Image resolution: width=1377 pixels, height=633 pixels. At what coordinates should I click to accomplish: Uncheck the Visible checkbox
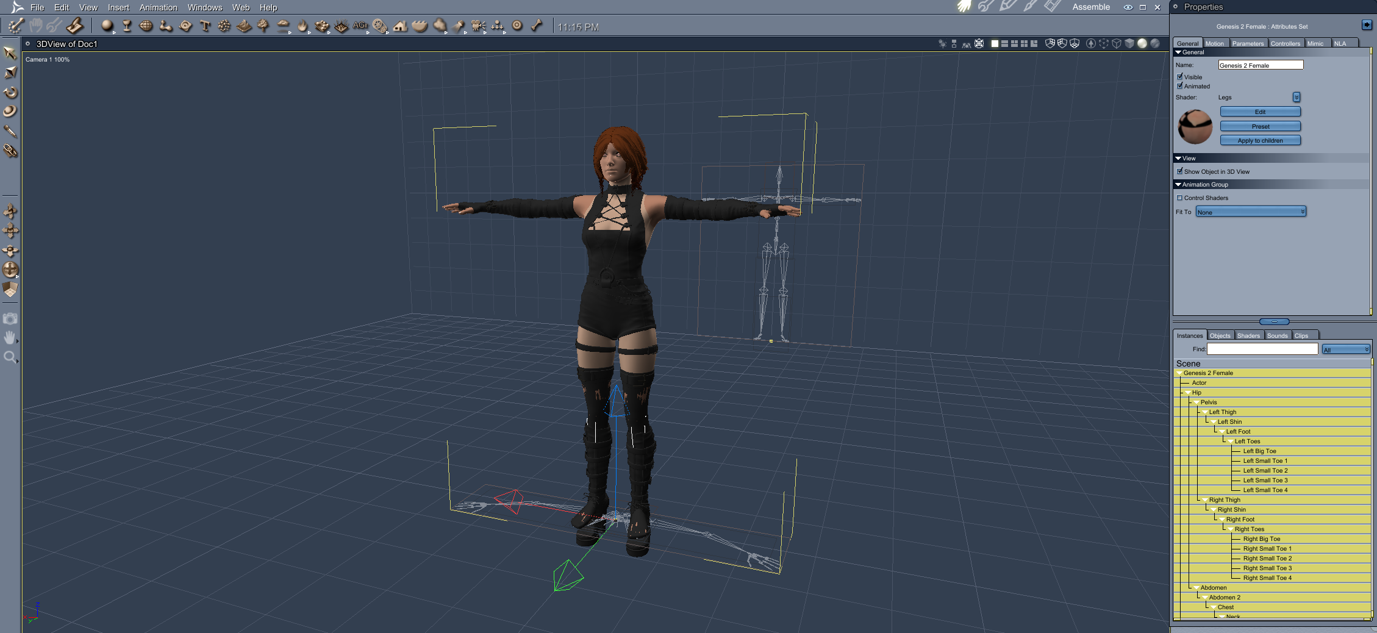point(1179,77)
